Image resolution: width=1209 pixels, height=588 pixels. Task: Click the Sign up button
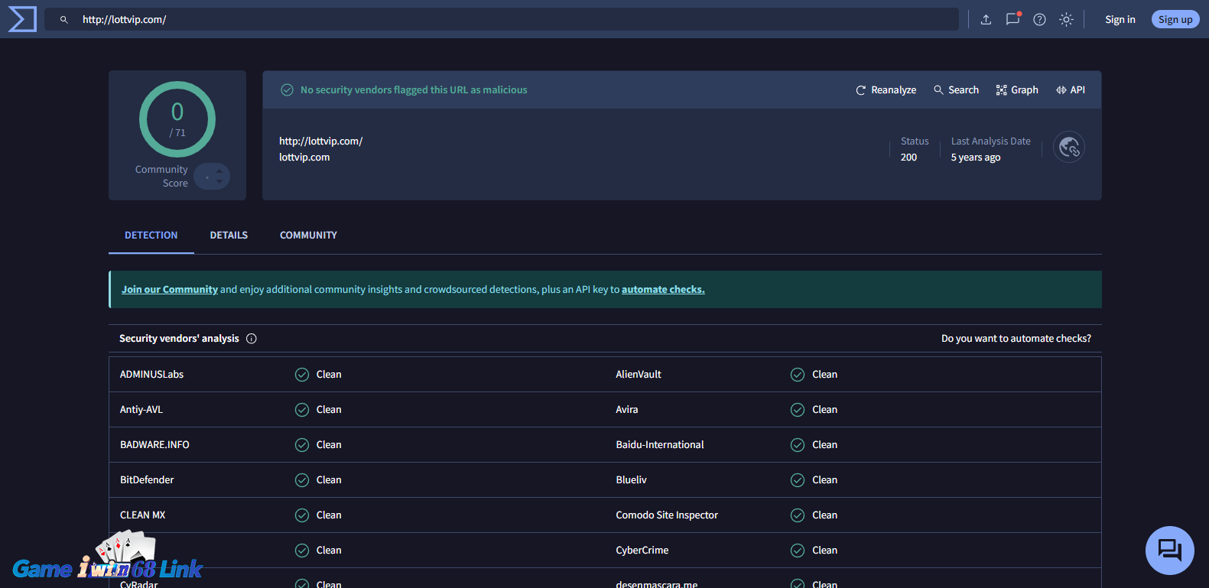click(1175, 20)
